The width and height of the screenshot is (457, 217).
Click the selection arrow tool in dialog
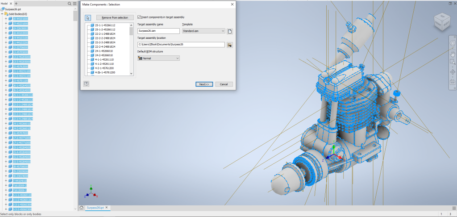[87, 17]
